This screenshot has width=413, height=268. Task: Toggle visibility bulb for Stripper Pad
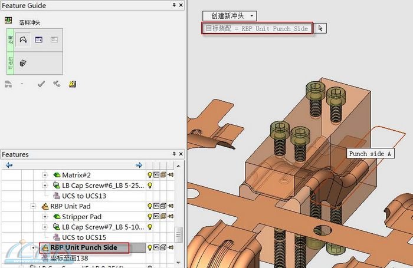click(x=150, y=217)
